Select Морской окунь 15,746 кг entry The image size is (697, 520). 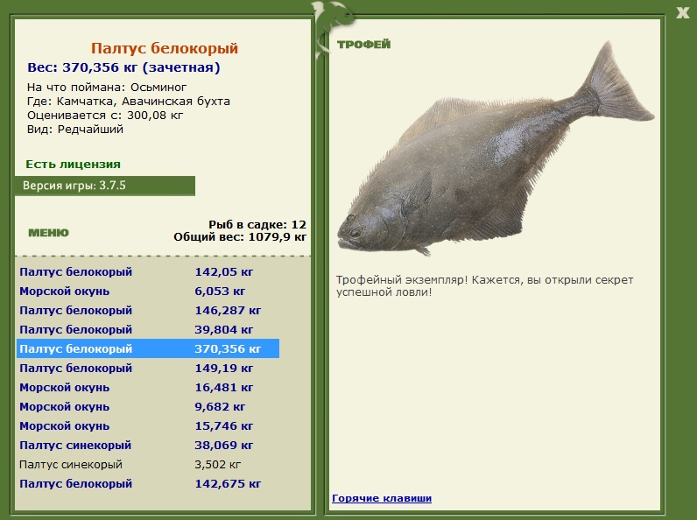coord(148,425)
